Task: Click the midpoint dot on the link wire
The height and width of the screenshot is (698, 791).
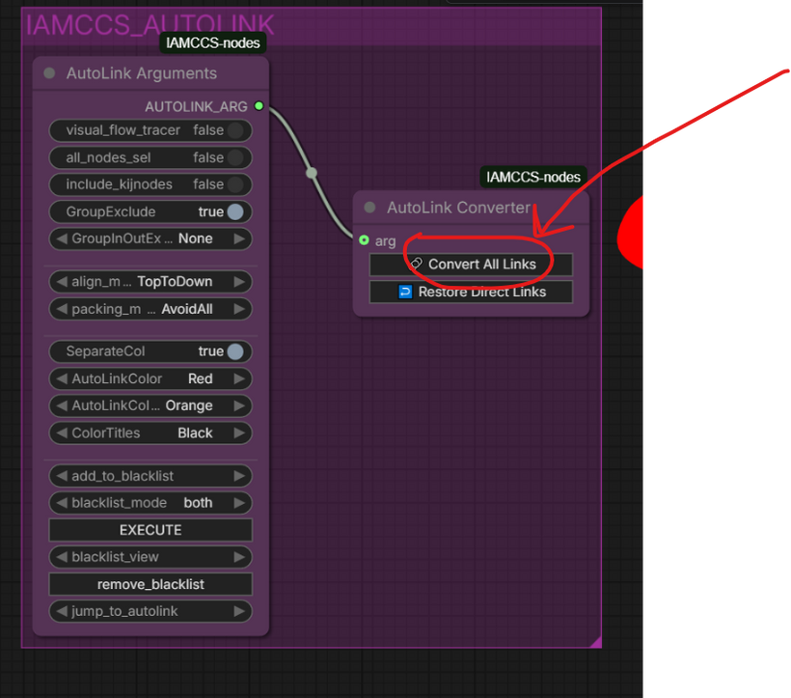Action: (311, 174)
